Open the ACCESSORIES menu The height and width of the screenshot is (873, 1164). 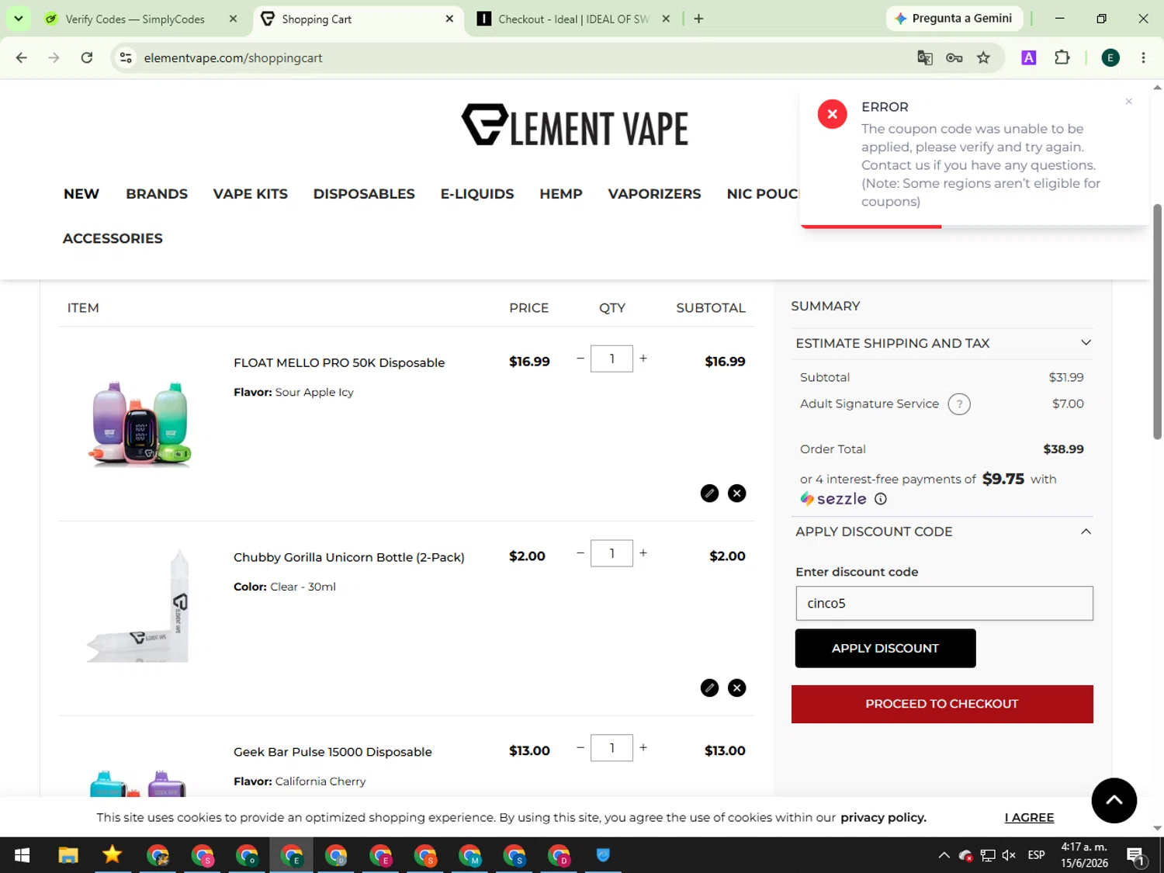(x=113, y=239)
